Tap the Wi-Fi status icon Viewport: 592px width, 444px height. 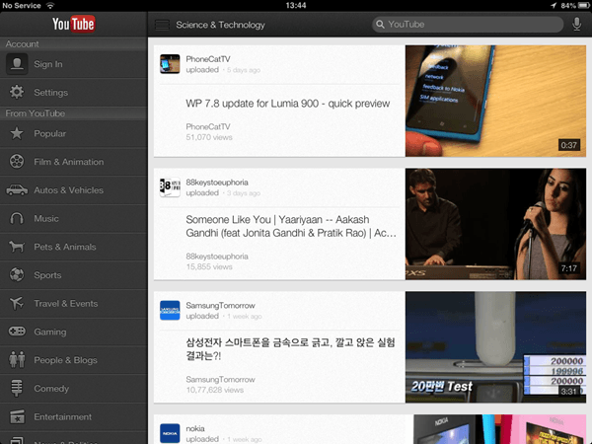(x=50, y=5)
